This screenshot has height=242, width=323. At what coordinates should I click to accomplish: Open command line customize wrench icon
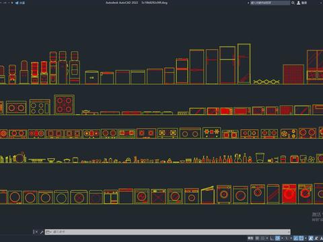[42, 232]
